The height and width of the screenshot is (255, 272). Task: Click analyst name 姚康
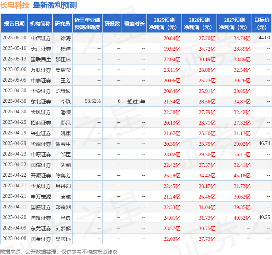66,133
